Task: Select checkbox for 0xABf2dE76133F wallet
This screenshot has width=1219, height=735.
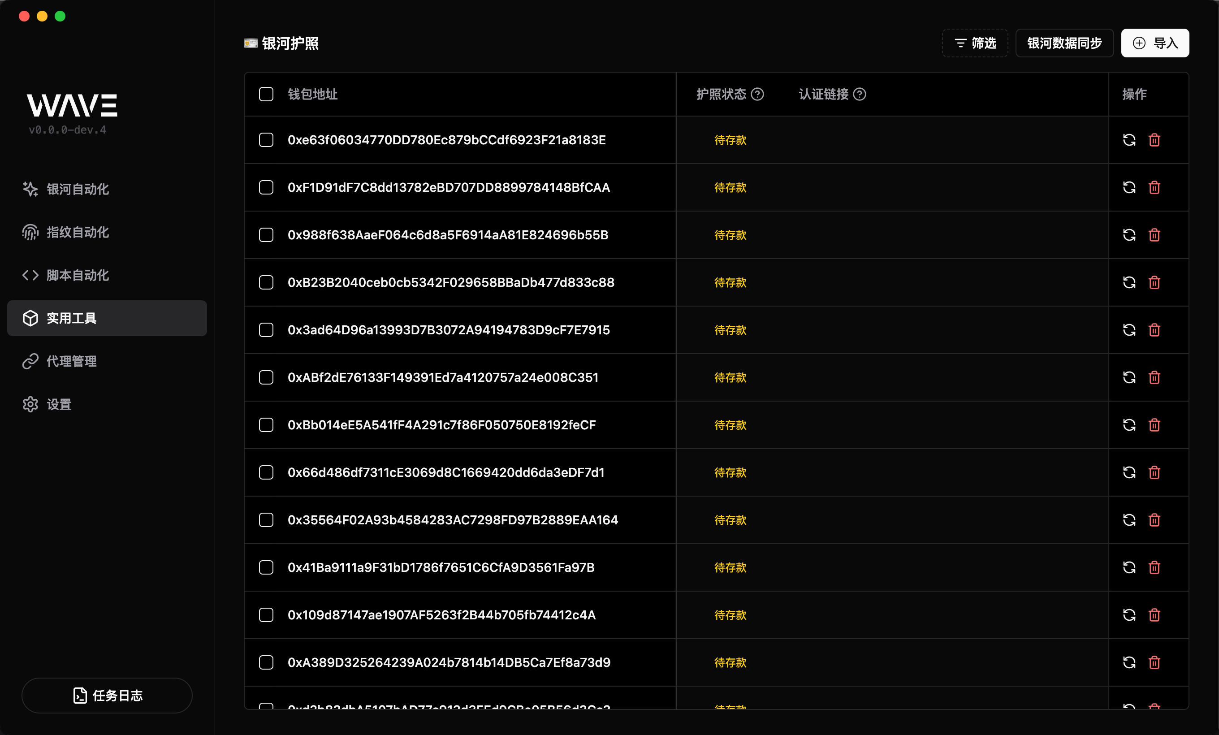Action: tap(266, 377)
